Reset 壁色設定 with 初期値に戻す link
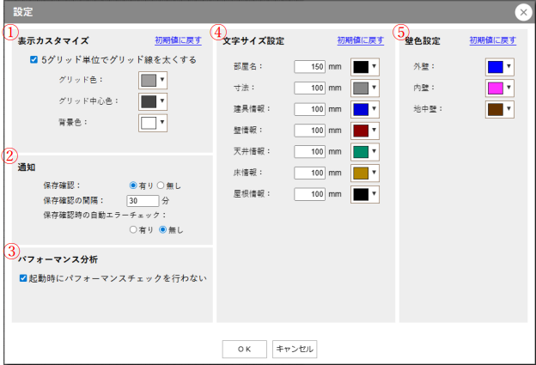536x365 pixels. [492, 40]
